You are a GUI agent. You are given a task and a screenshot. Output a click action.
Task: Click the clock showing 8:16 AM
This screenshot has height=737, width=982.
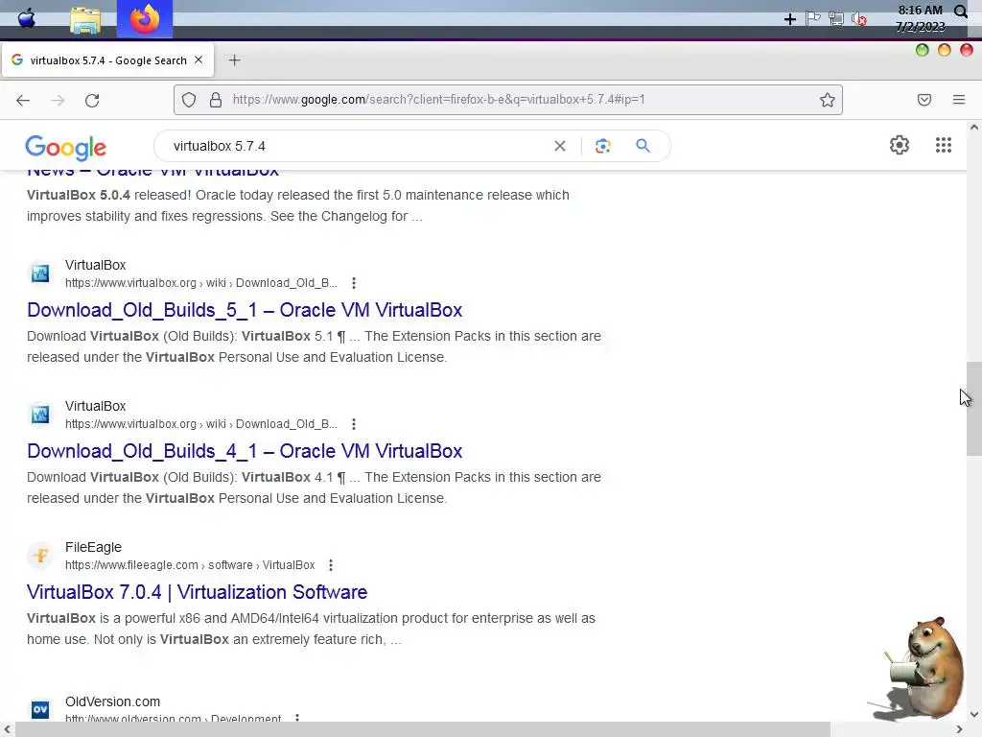click(x=920, y=11)
